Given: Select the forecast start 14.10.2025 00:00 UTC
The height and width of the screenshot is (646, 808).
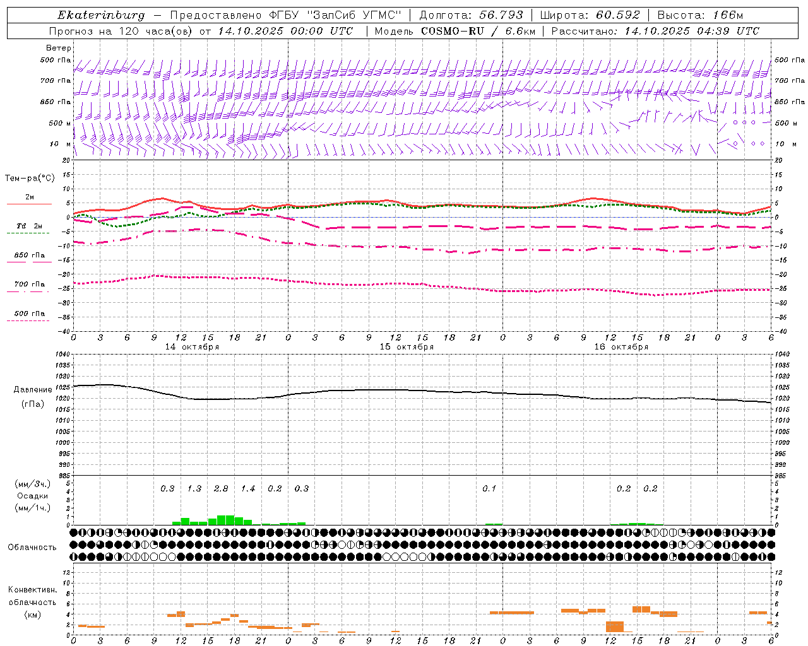Looking at the screenshot, I should [x=285, y=31].
